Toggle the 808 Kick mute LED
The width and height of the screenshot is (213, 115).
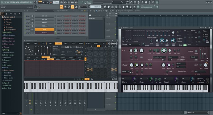pos(25,16)
